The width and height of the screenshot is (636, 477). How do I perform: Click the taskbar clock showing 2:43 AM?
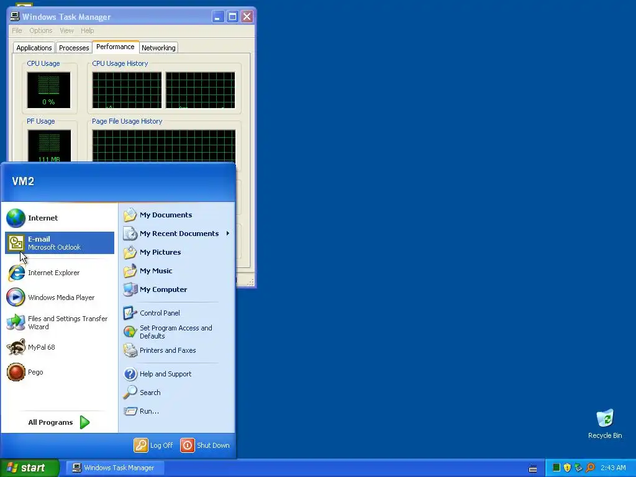coord(613,468)
